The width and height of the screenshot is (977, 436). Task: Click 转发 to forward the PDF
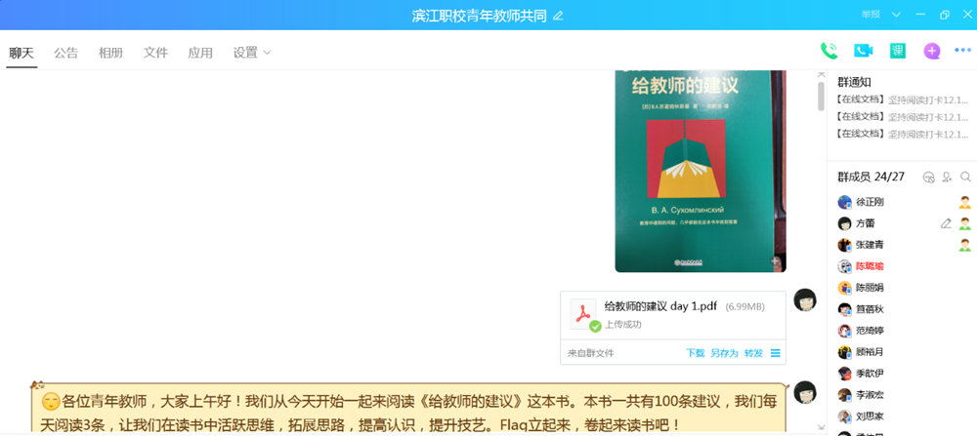click(x=753, y=353)
